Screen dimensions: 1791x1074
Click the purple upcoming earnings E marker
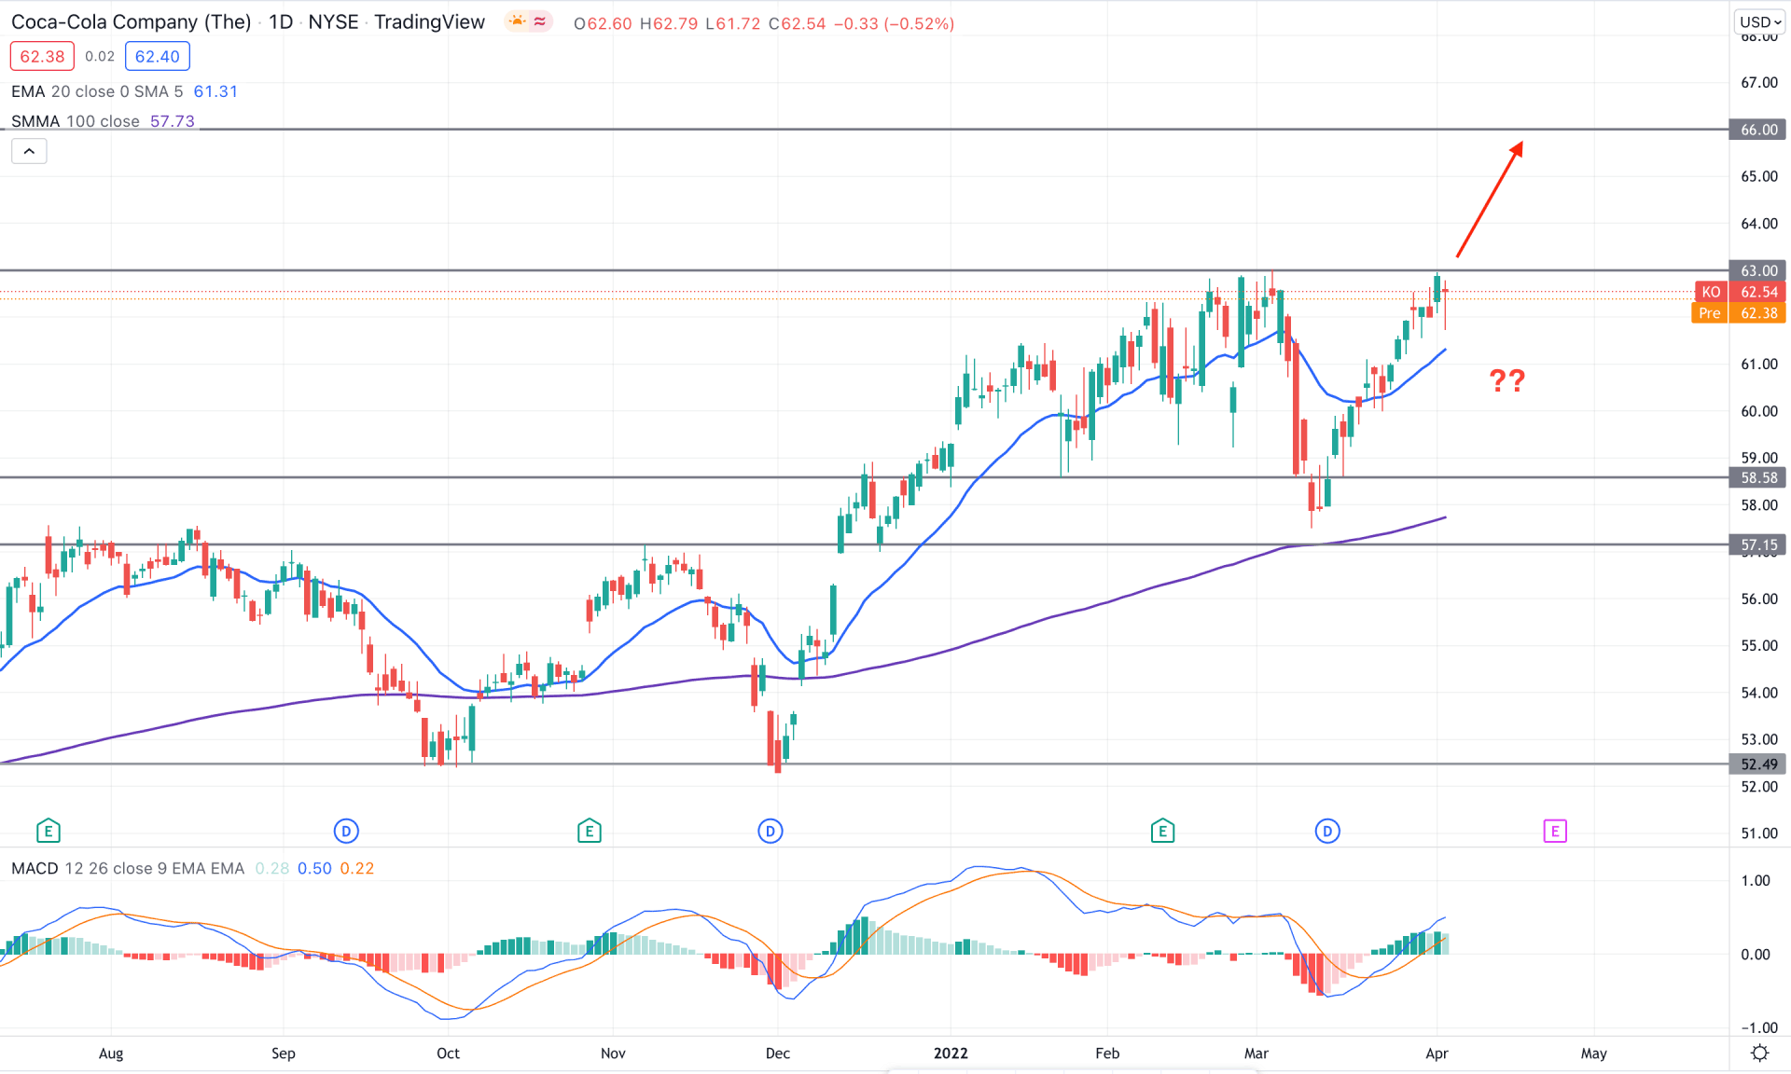(x=1555, y=830)
